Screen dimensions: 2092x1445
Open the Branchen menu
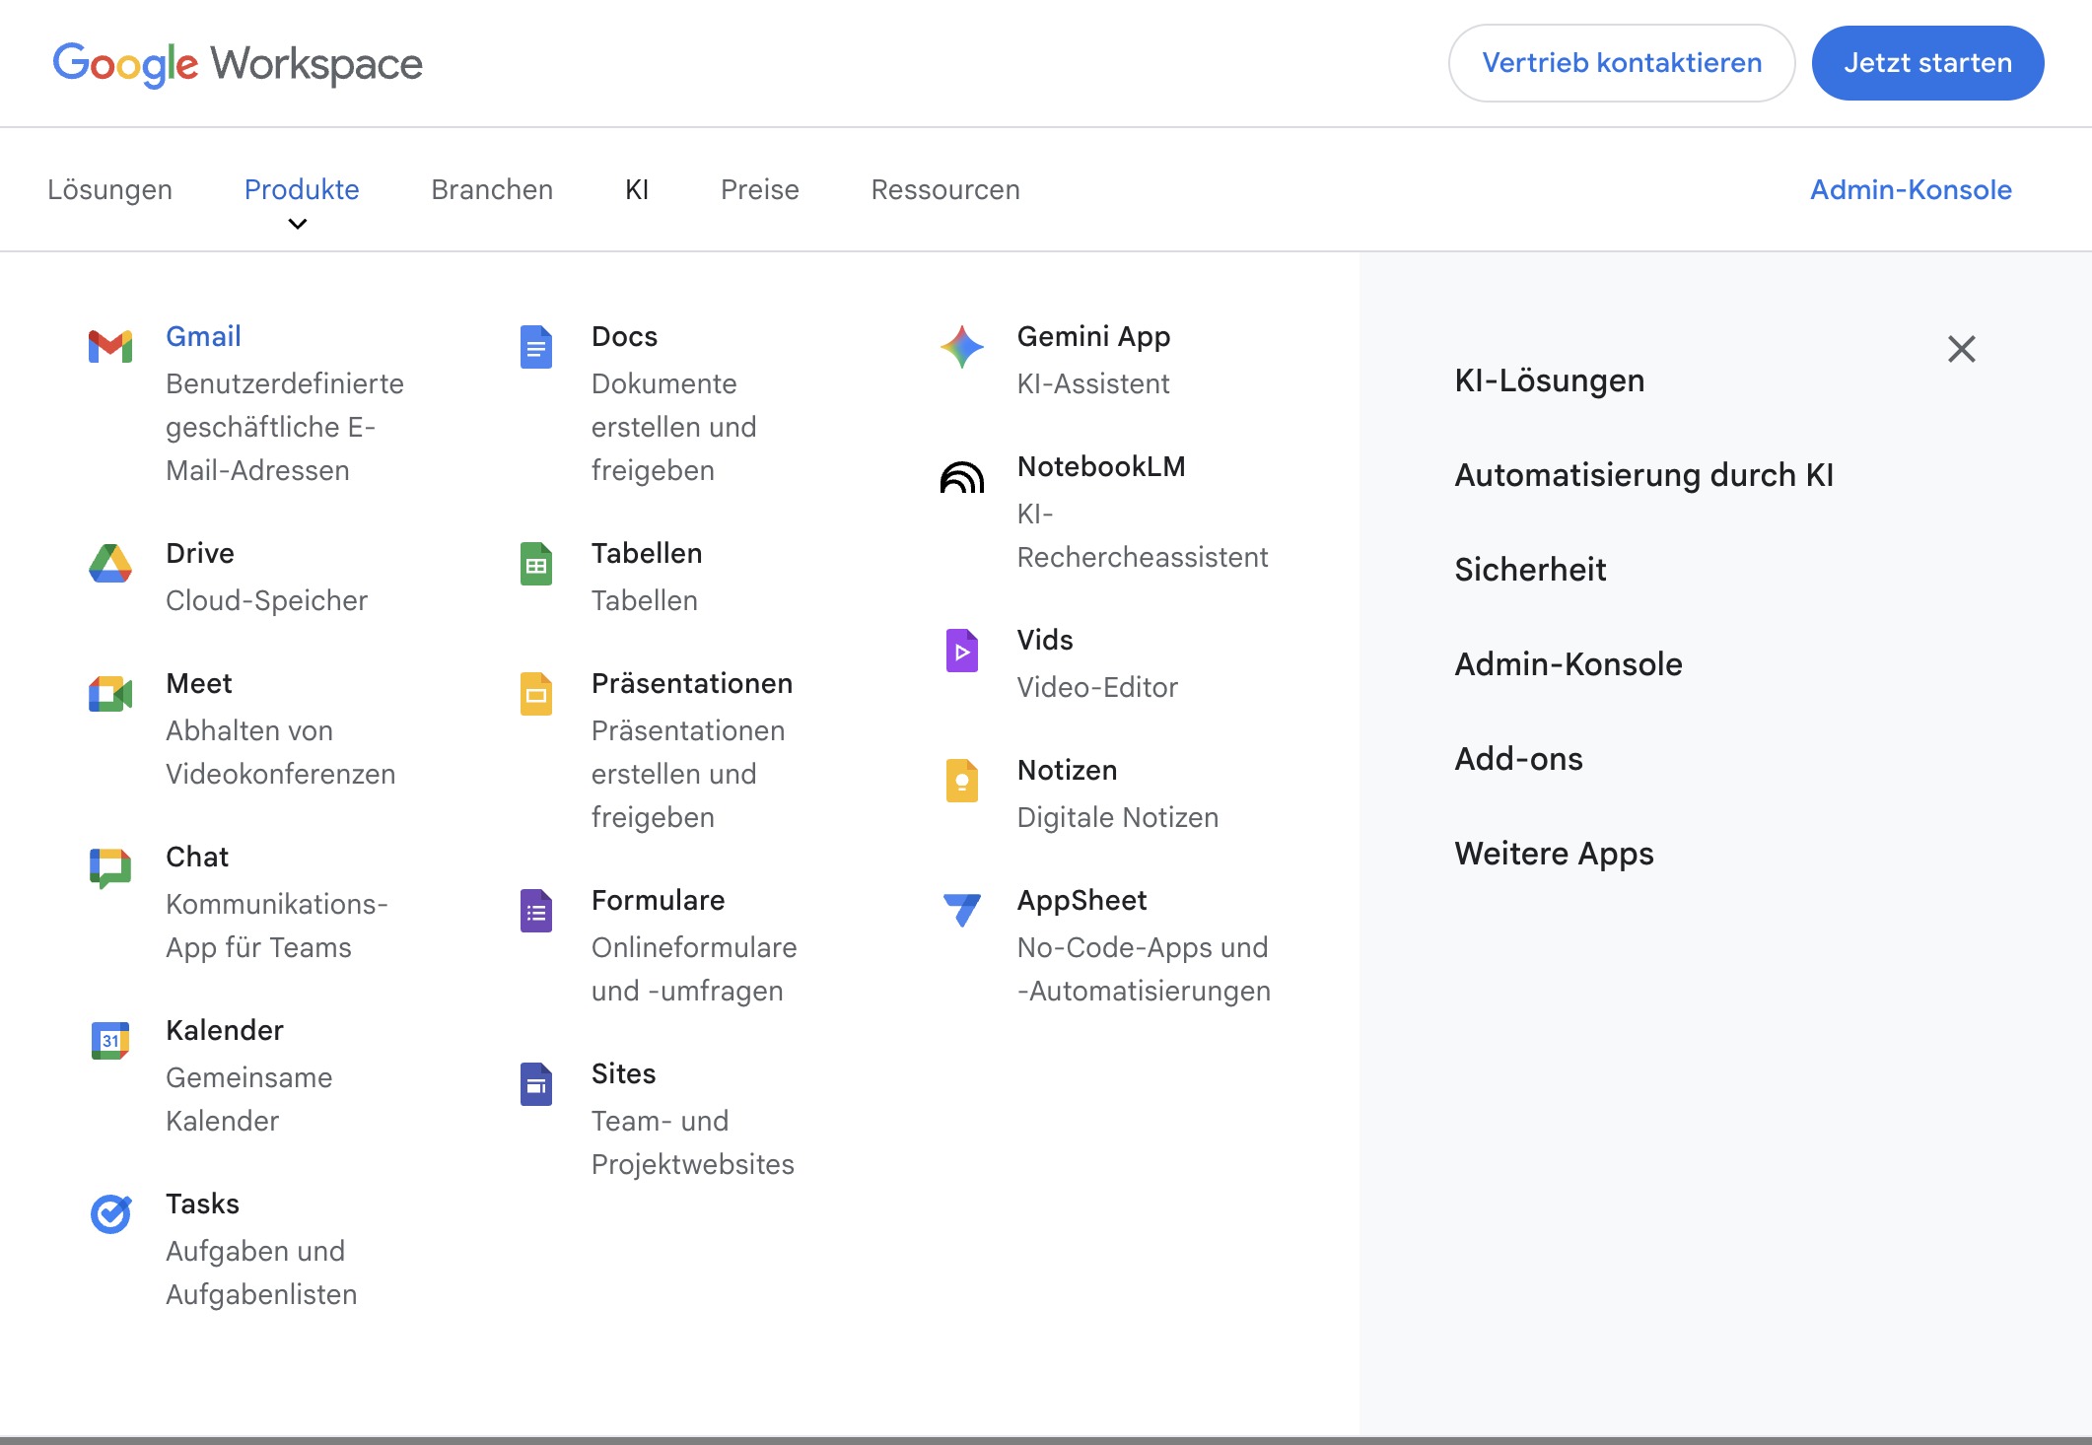(492, 189)
